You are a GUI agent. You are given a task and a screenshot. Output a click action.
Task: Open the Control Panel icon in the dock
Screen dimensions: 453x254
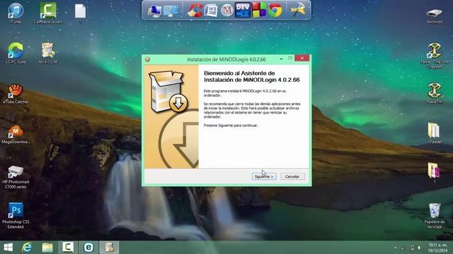(171, 11)
